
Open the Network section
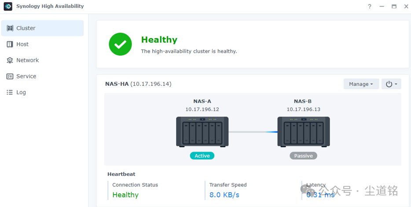click(27, 60)
